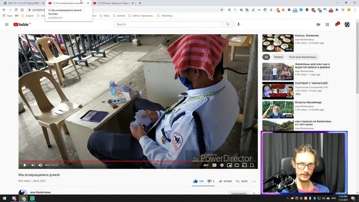Open the android bookmarks folder
359x202 pixels.
pos(119,16)
